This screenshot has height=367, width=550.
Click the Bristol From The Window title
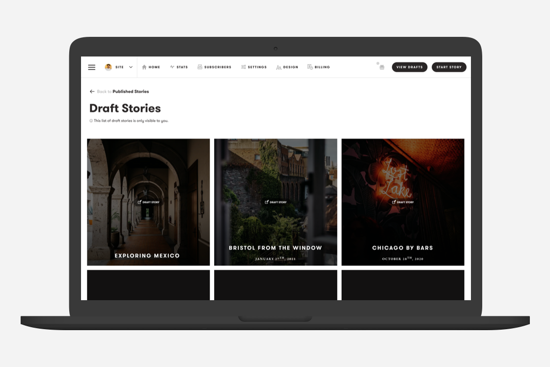[x=275, y=248]
